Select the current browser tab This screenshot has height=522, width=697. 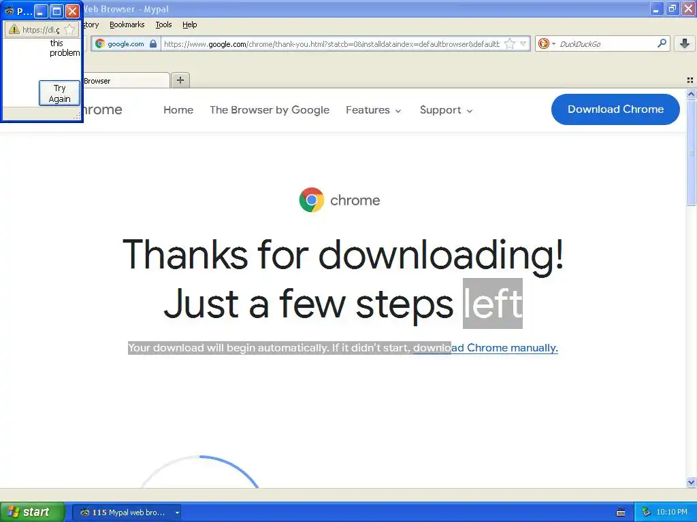click(x=126, y=80)
